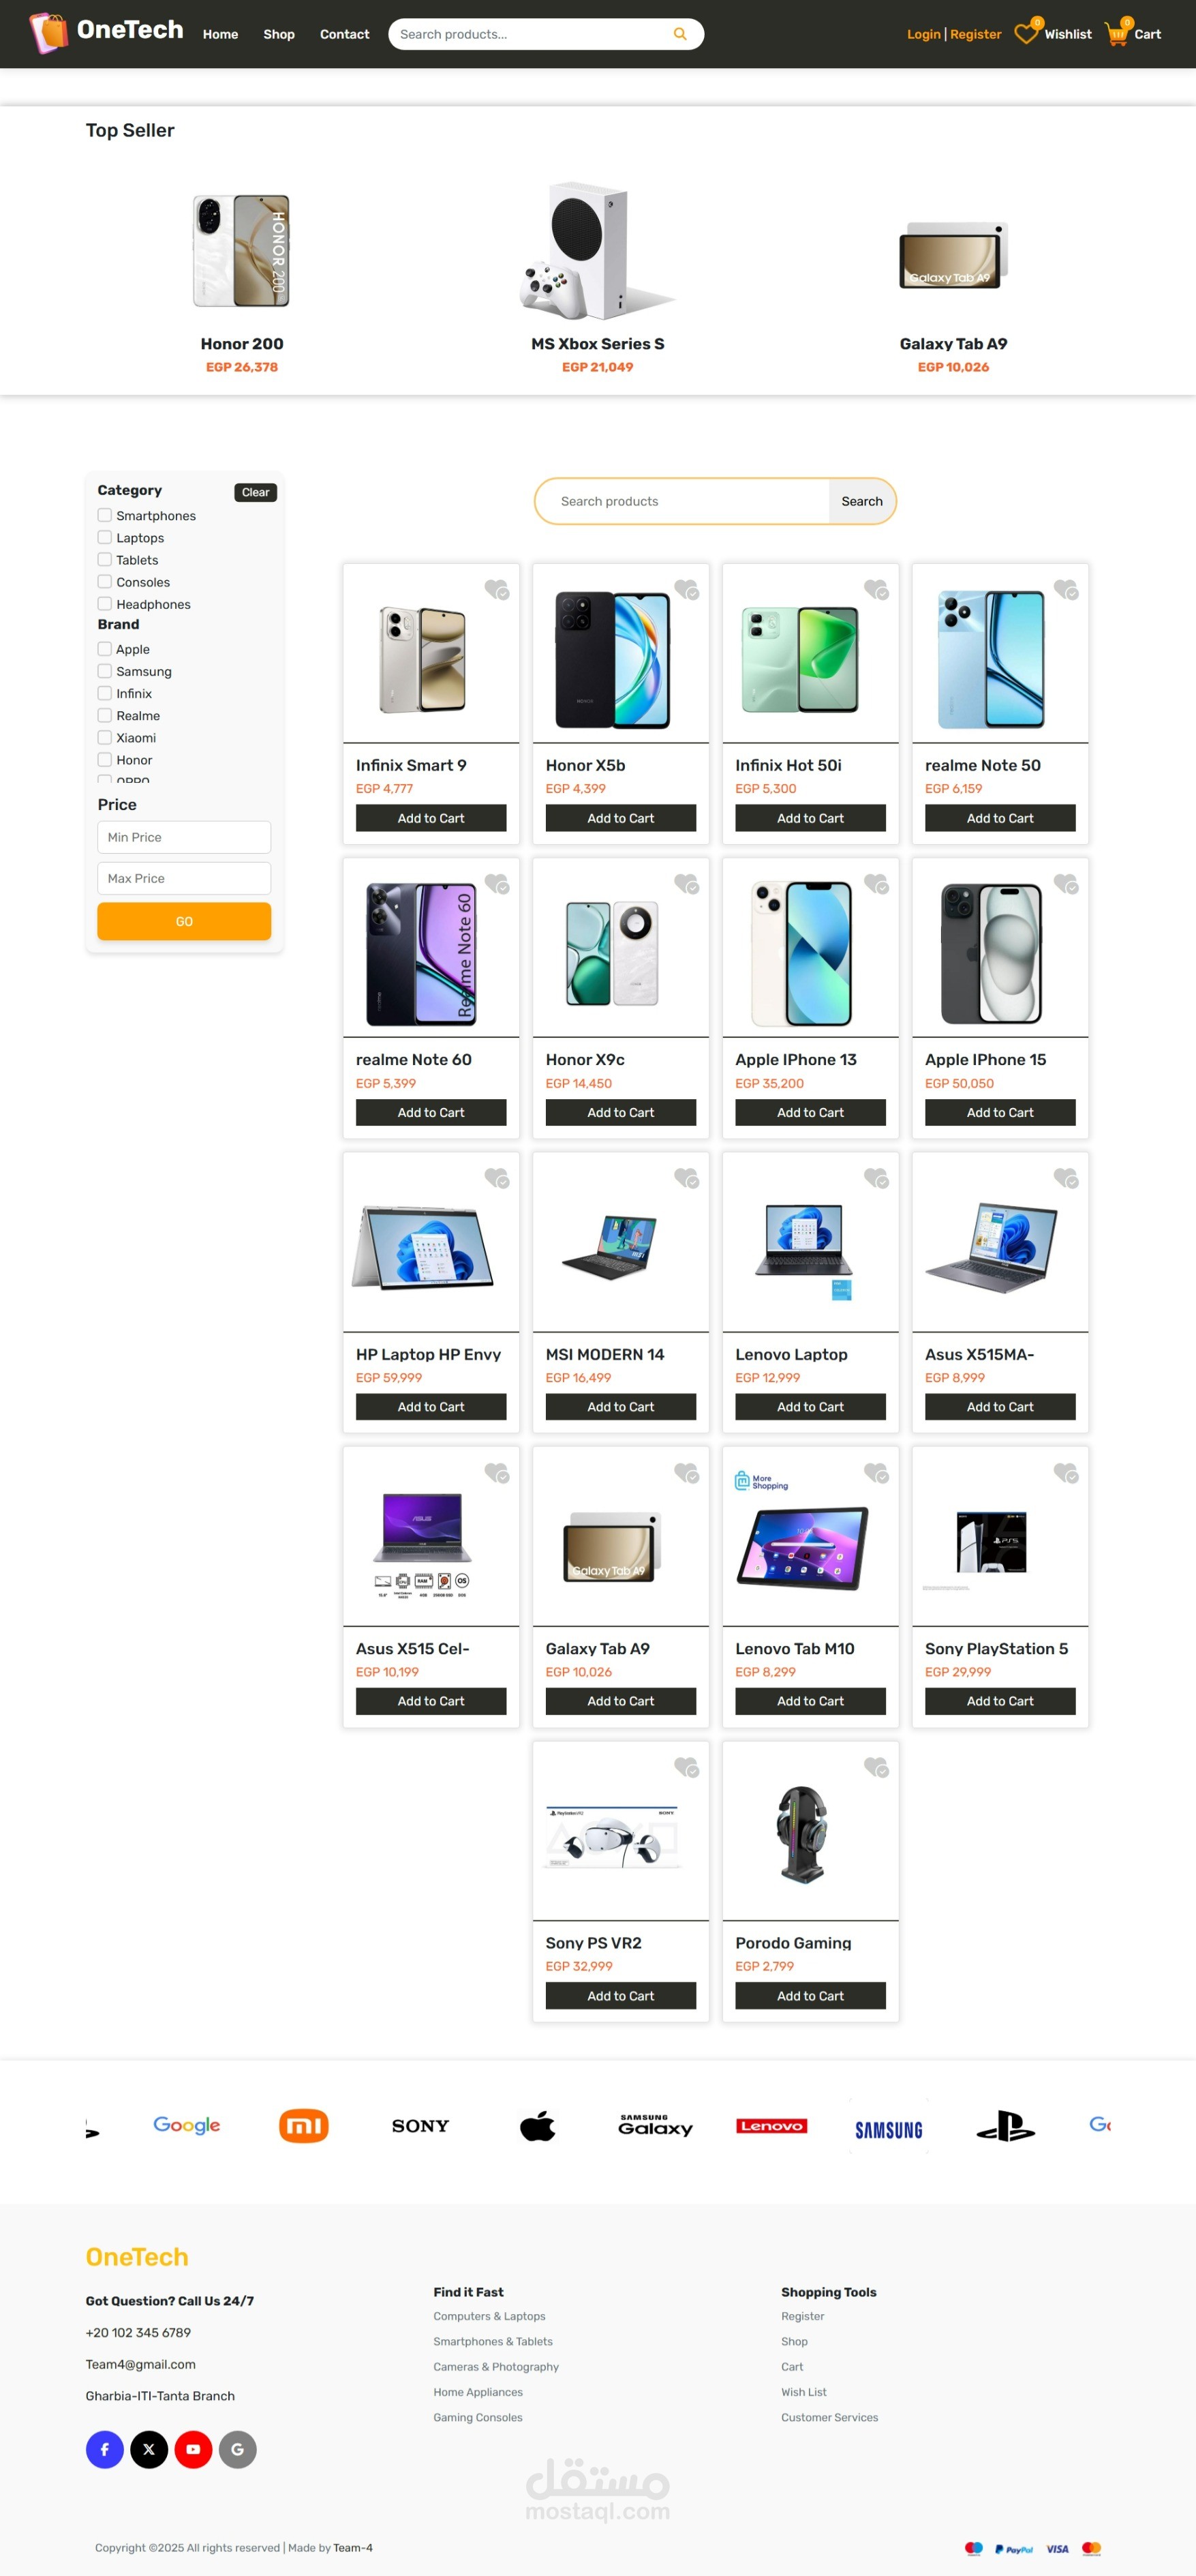The height and width of the screenshot is (2576, 1196).
Task: Clear the category filters
Action: 256,492
